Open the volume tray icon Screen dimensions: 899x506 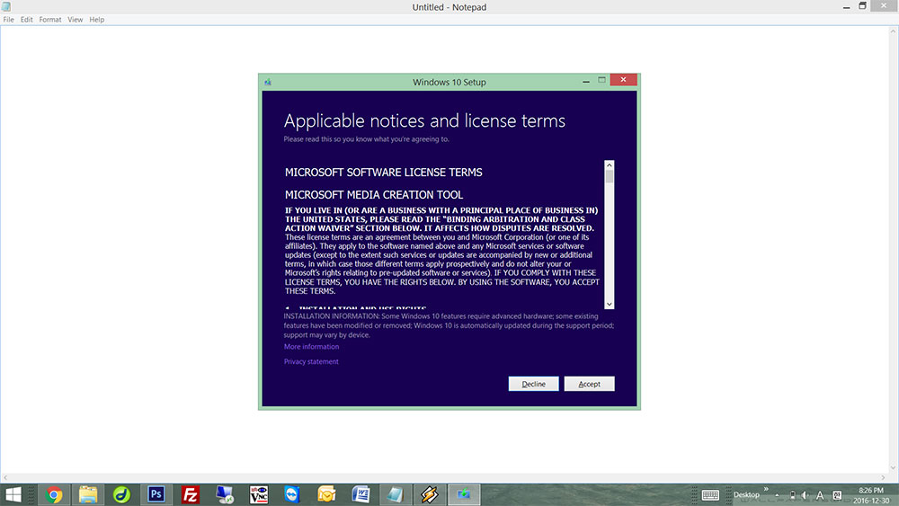(805, 495)
